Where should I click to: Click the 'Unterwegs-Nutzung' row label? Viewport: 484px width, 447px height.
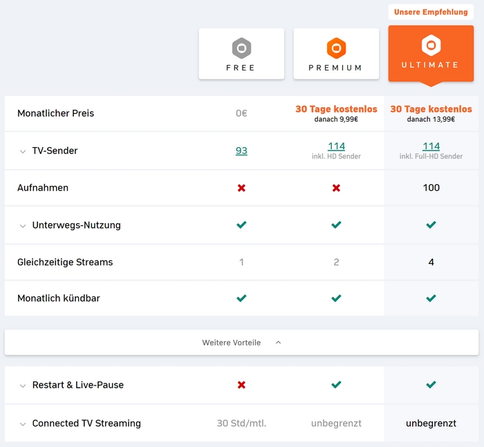tap(76, 225)
